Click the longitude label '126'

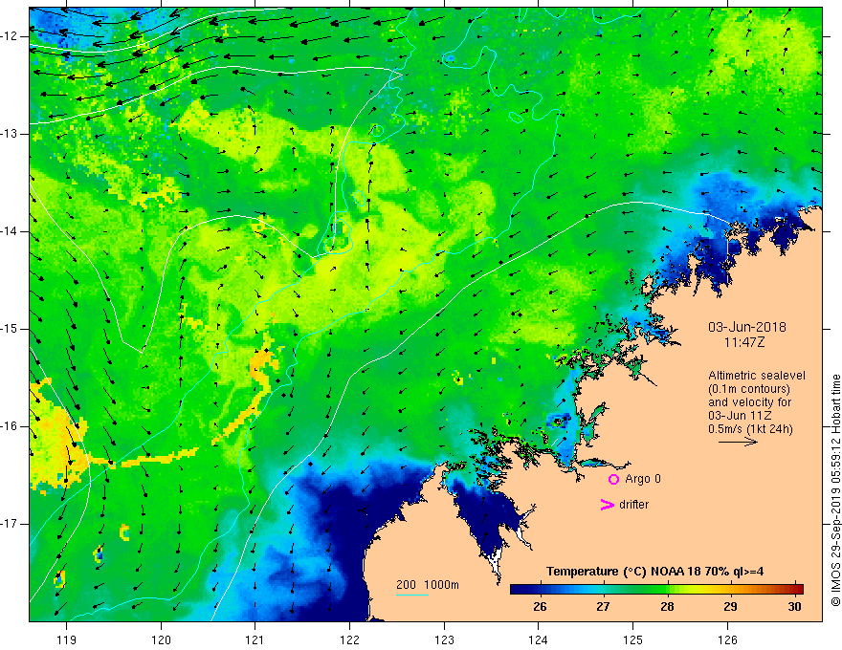727,639
